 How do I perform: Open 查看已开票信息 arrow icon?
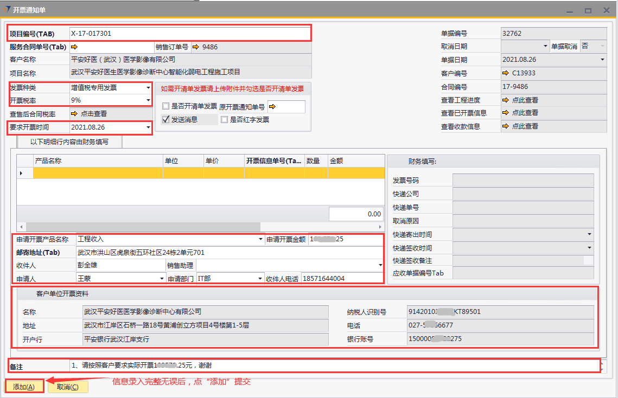(506, 113)
